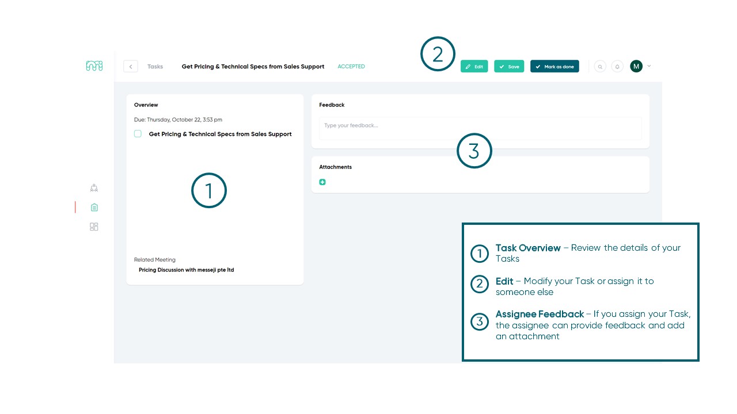The height and width of the screenshot is (414, 737).
Task: Click the Attachments heading
Action: coord(335,167)
